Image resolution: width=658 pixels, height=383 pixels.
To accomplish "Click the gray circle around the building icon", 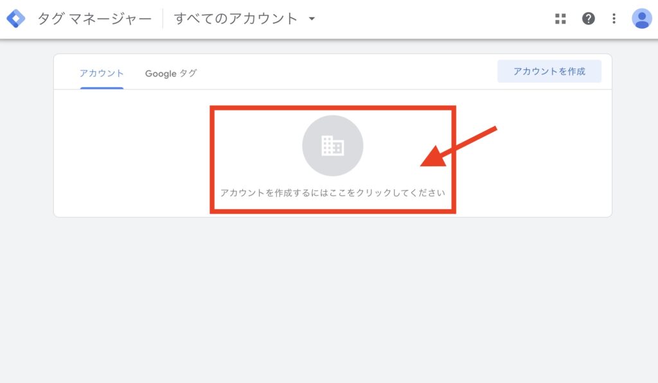I will (x=332, y=145).
